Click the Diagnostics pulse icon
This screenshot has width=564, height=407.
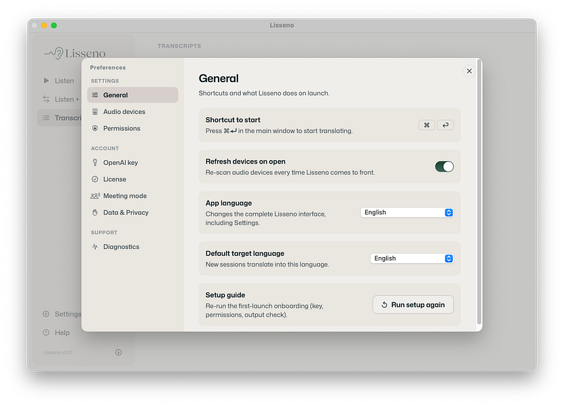click(x=95, y=247)
